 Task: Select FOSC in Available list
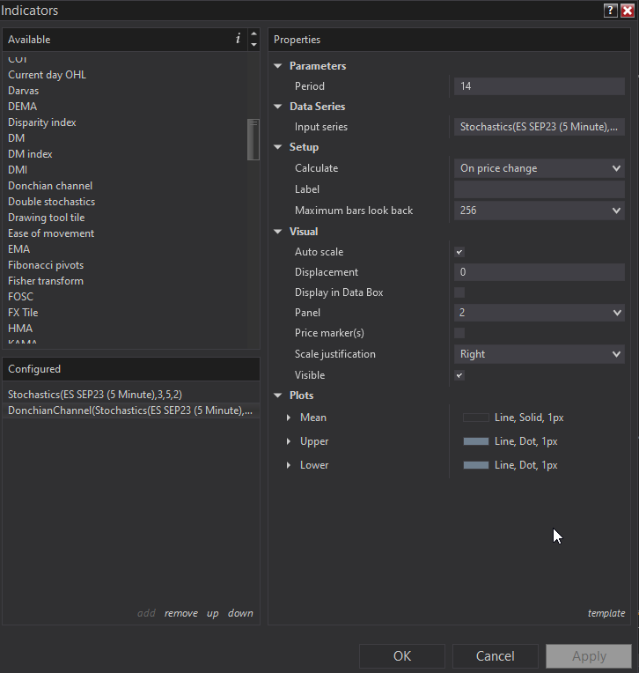point(20,297)
